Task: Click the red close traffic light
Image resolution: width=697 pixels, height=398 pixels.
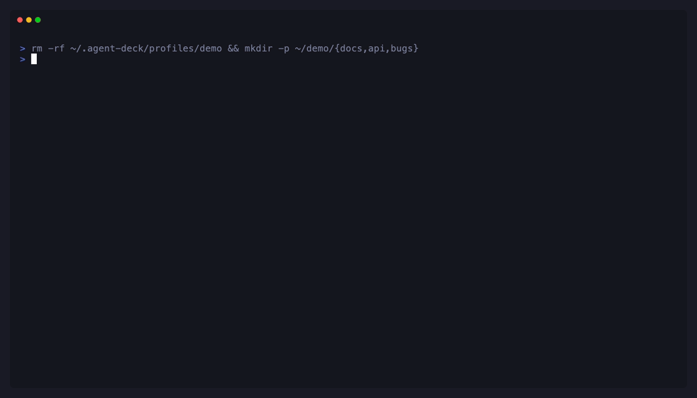Action: point(19,20)
